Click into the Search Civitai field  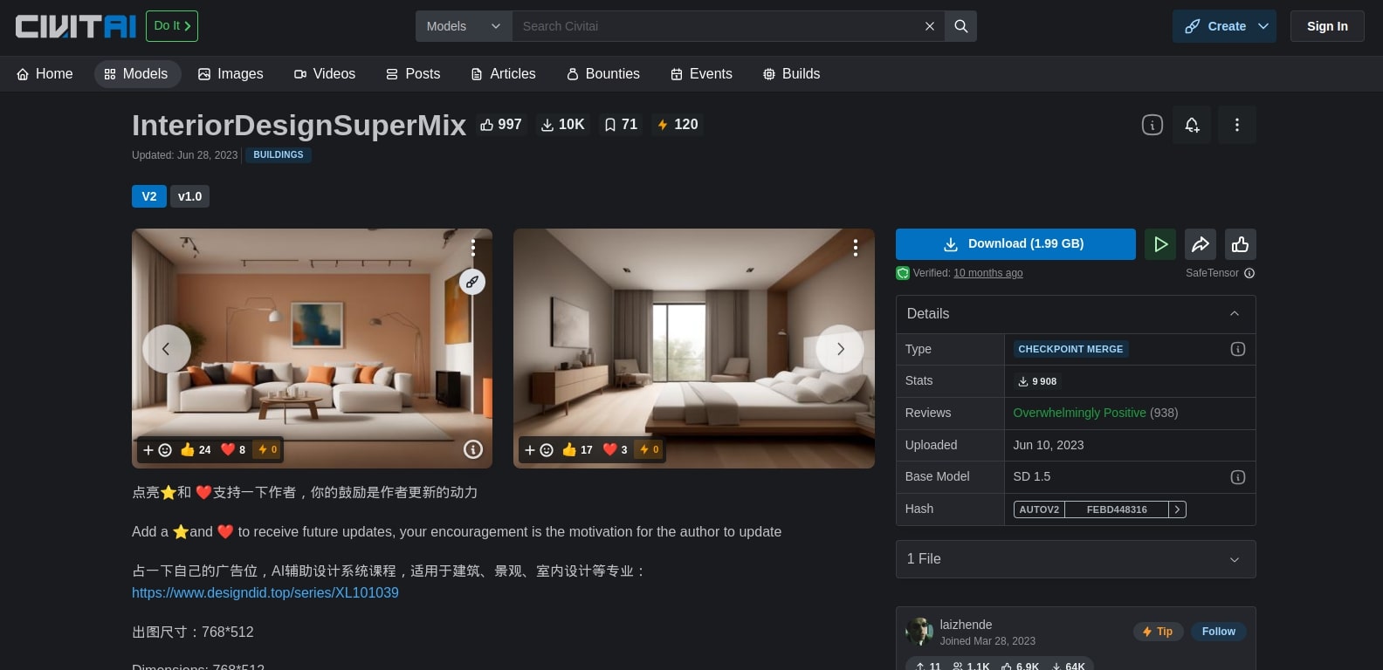click(716, 26)
